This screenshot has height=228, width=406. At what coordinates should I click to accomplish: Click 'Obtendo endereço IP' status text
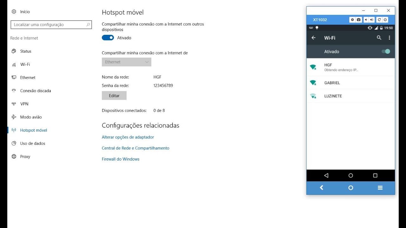pos(341,70)
